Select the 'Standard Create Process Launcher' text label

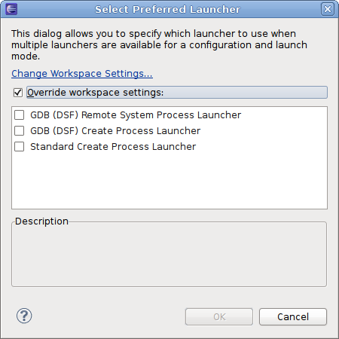pyautogui.click(x=113, y=147)
